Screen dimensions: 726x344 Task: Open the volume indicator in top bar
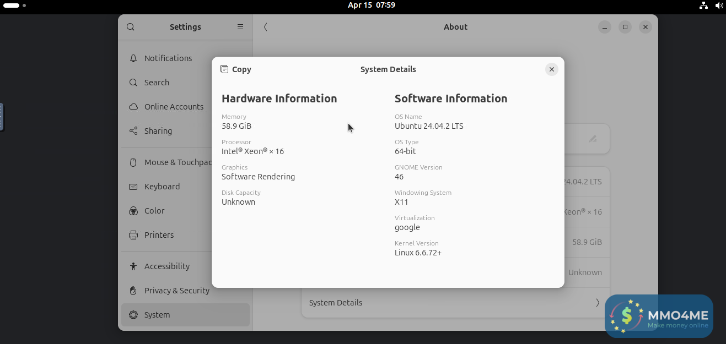[x=719, y=6]
